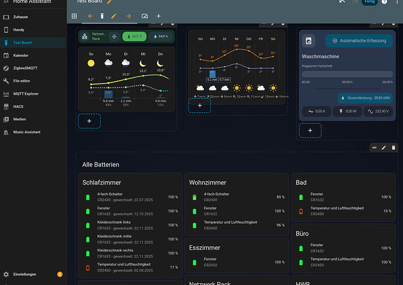Click Wohnzimmer Temperatur und Luftfeuchtigkeit row
Image resolution: width=403 pixels, height=285 pixels.
pos(237,225)
